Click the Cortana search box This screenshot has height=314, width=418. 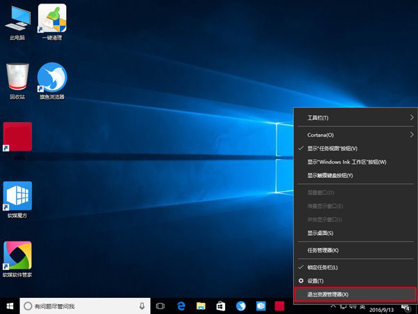click(x=85, y=306)
